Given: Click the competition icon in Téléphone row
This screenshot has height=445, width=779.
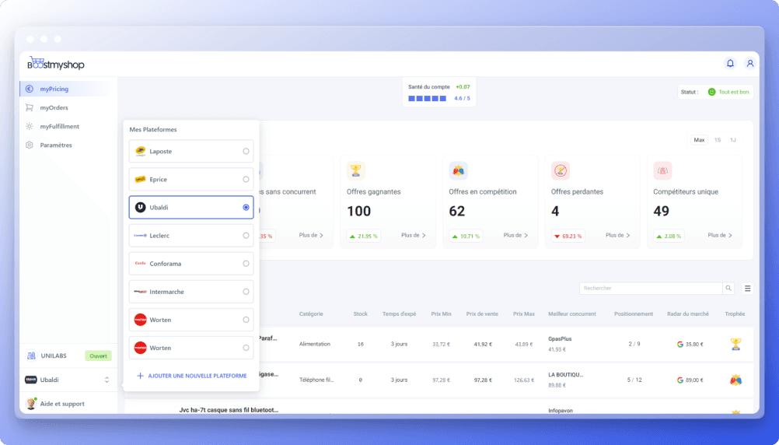Looking at the screenshot, I should [735, 380].
